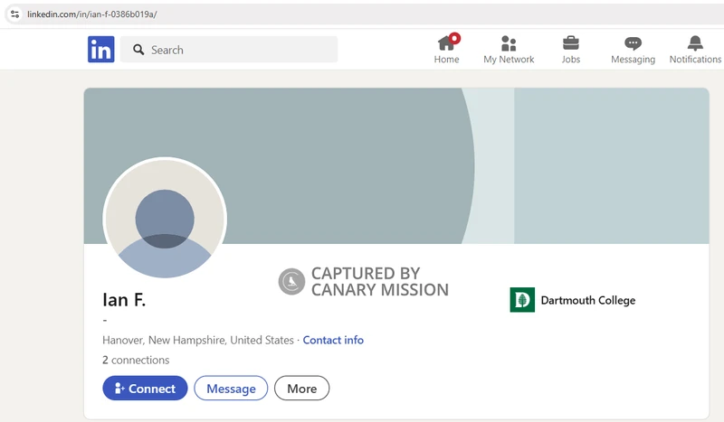724x422 pixels.
Task: Open the More options button
Action: (x=302, y=388)
